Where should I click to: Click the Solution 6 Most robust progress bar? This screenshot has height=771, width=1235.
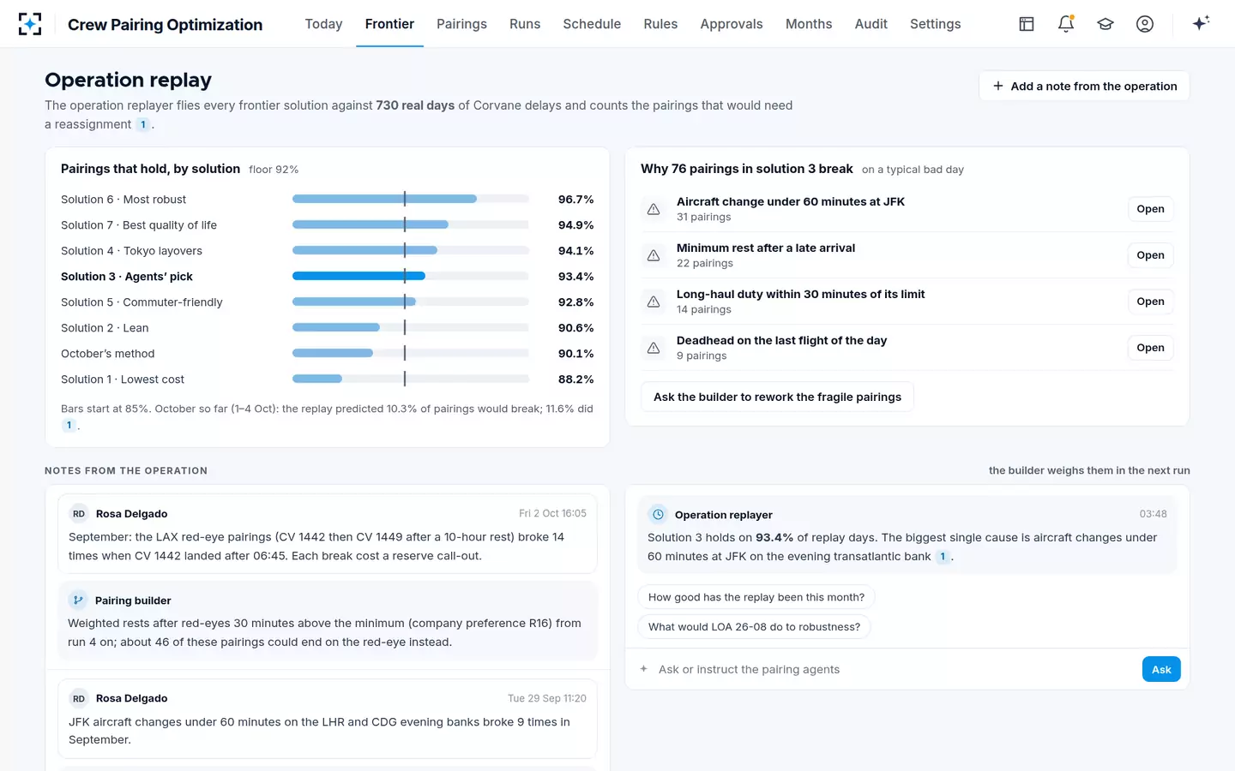tap(410, 199)
